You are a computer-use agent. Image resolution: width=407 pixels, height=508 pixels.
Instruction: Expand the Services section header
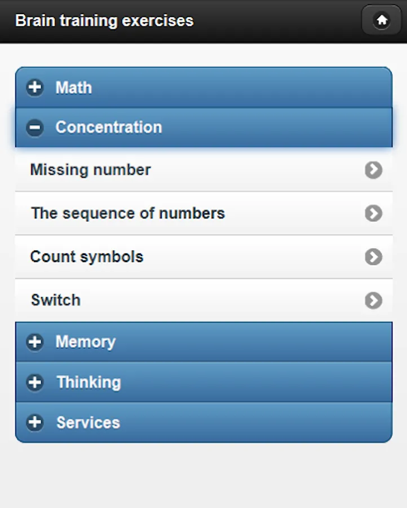pos(203,422)
